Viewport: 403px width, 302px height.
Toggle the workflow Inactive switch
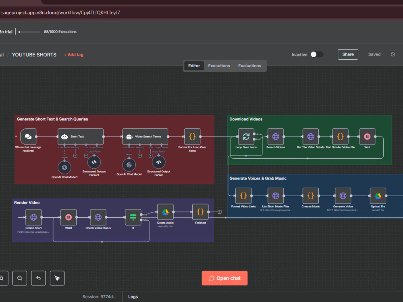317,54
